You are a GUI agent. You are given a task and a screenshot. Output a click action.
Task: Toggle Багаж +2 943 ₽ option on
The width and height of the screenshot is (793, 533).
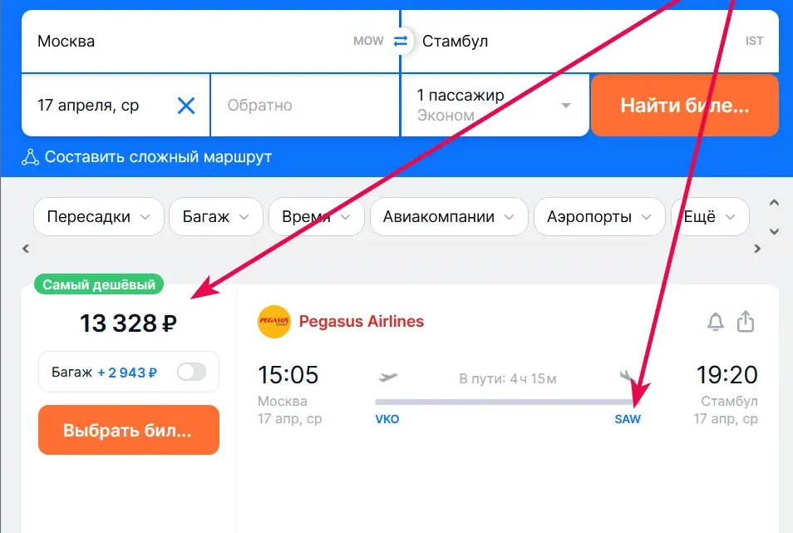[x=191, y=372]
